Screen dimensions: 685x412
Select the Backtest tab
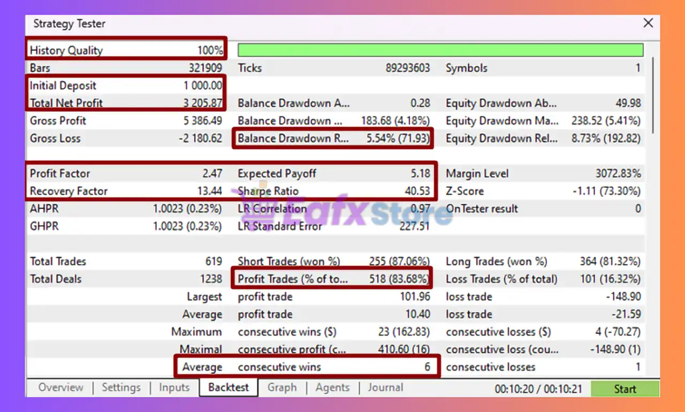point(229,388)
